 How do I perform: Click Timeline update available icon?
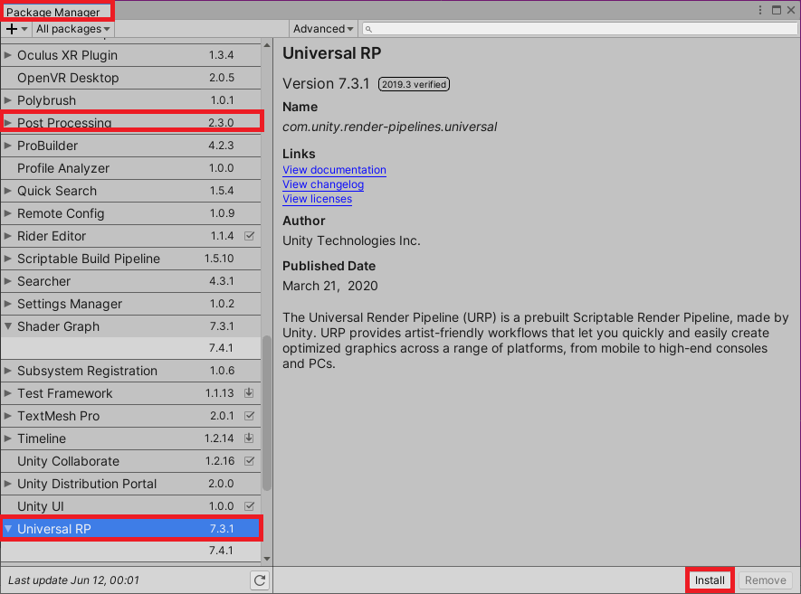(250, 438)
